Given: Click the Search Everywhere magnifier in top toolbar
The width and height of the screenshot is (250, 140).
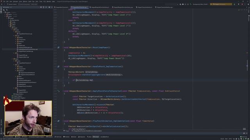Looking at the screenshot, I should pos(180,4).
